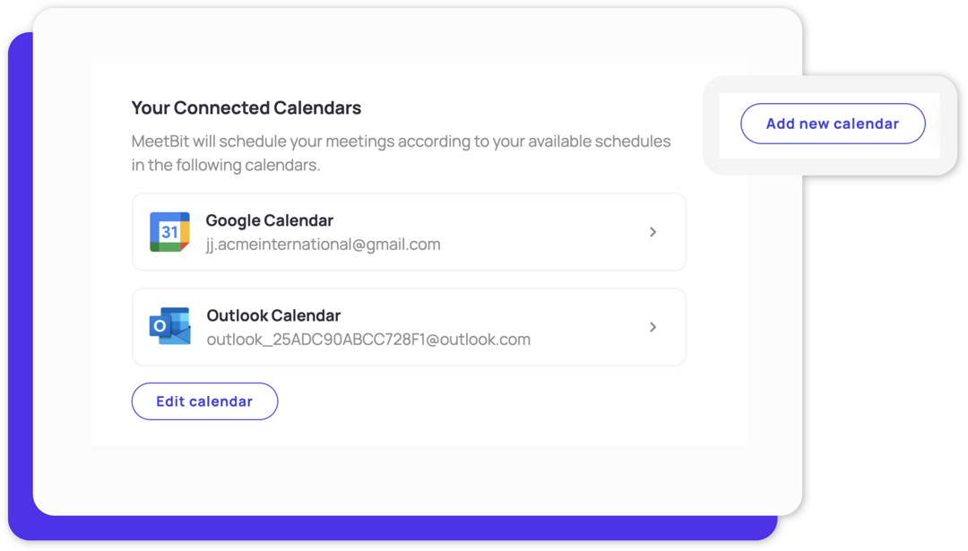Viewport: 968px width, 551px height.
Task: Expand the Outlook Calendar entry chevron
Action: pyautogui.click(x=653, y=327)
